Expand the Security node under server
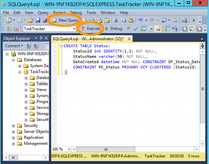 point(14,126)
